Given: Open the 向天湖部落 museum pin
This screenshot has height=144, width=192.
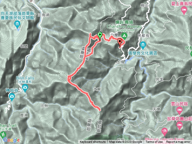Looking at the screenshot, I should (x=17, y=24).
